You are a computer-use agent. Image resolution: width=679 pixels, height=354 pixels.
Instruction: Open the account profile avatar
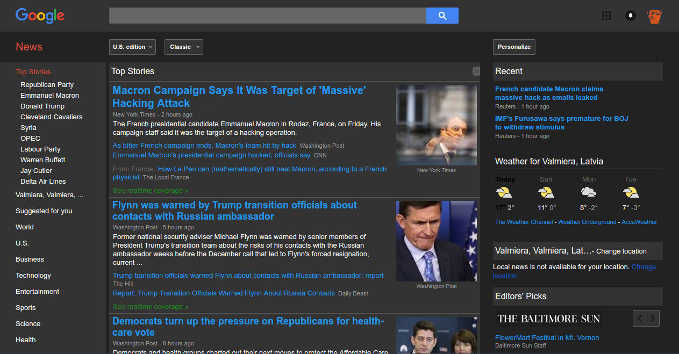tap(654, 16)
